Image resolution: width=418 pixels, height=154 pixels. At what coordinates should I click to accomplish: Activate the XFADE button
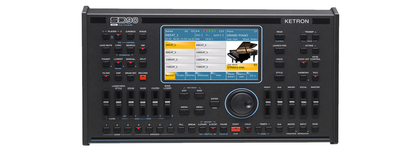(142, 36)
